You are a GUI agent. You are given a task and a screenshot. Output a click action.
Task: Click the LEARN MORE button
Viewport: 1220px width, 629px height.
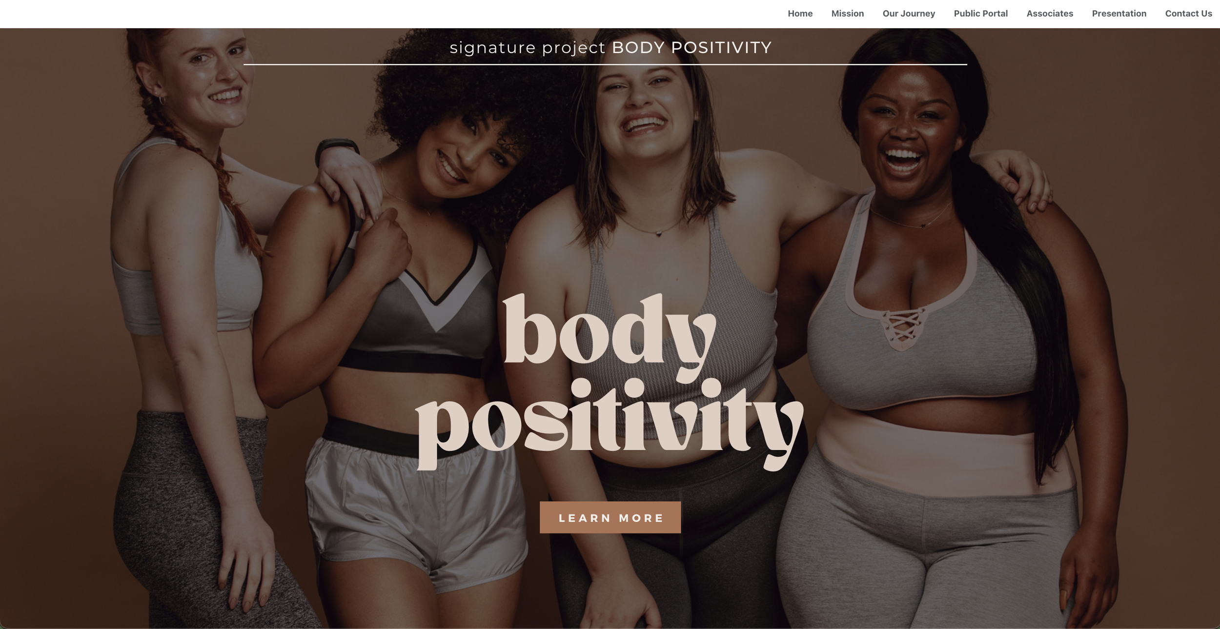tap(610, 517)
